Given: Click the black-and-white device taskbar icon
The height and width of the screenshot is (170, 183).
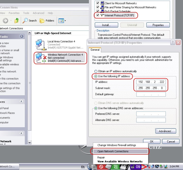Looking at the screenshot, I should click(x=124, y=167).
